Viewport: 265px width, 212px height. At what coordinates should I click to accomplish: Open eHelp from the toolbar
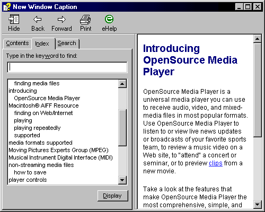[109, 19]
